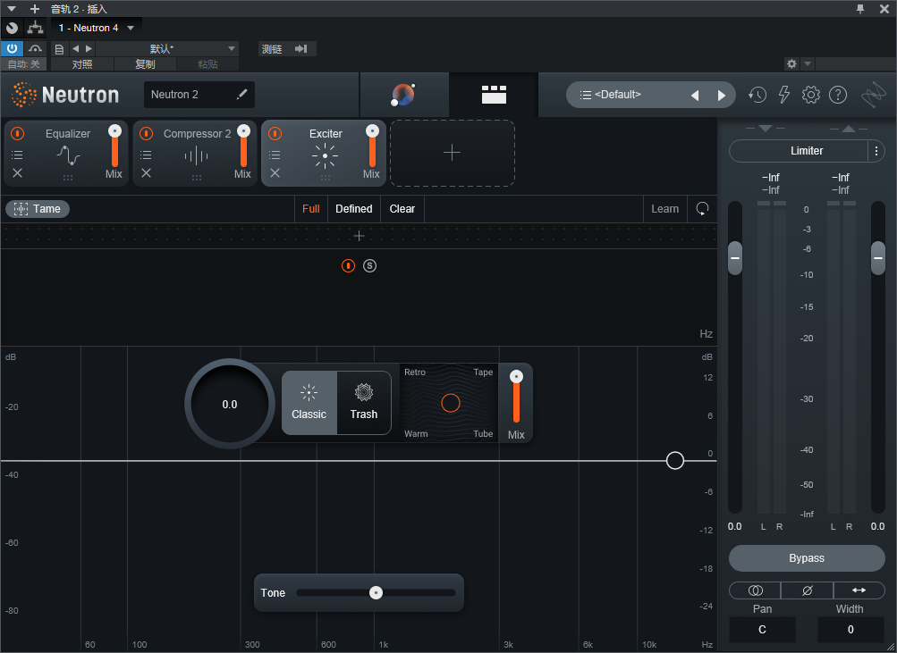The height and width of the screenshot is (653, 897).
Task: Reset the Exciter learn circular arrow
Action: 702,208
